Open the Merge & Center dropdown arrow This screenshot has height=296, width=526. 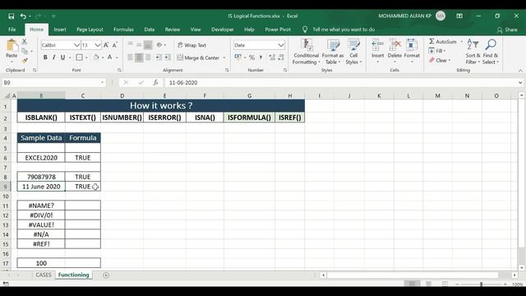tap(224, 58)
